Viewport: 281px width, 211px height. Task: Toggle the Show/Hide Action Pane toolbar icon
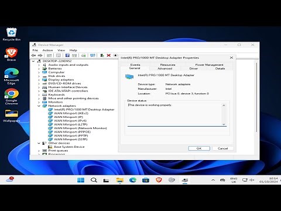coord(74,56)
